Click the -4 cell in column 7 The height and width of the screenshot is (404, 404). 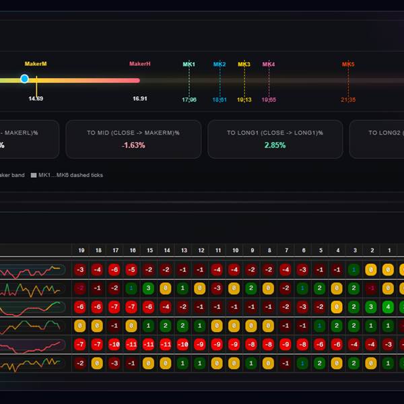pyautogui.click(x=285, y=270)
